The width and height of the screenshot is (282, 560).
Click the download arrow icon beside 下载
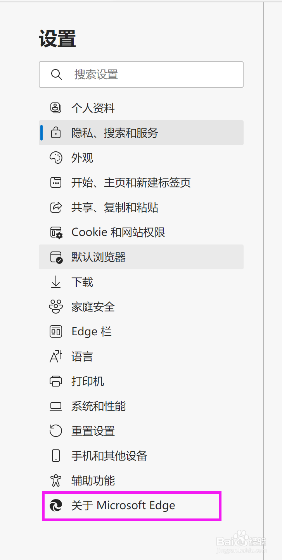(x=56, y=282)
